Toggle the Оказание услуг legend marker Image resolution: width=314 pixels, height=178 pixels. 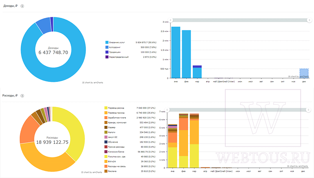coord(107,42)
